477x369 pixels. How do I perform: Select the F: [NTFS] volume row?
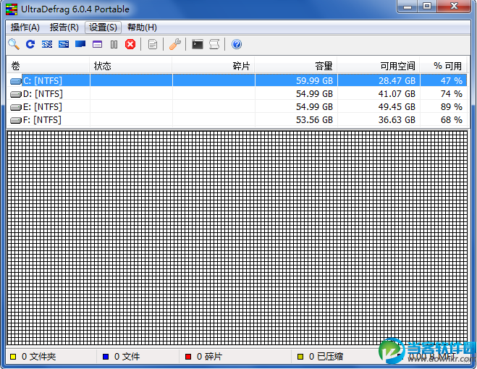237,120
